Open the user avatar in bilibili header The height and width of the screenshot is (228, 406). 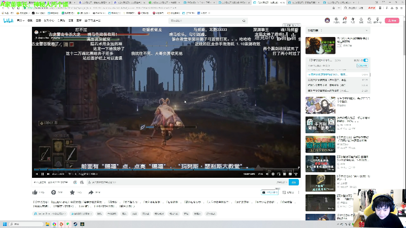tap(327, 20)
